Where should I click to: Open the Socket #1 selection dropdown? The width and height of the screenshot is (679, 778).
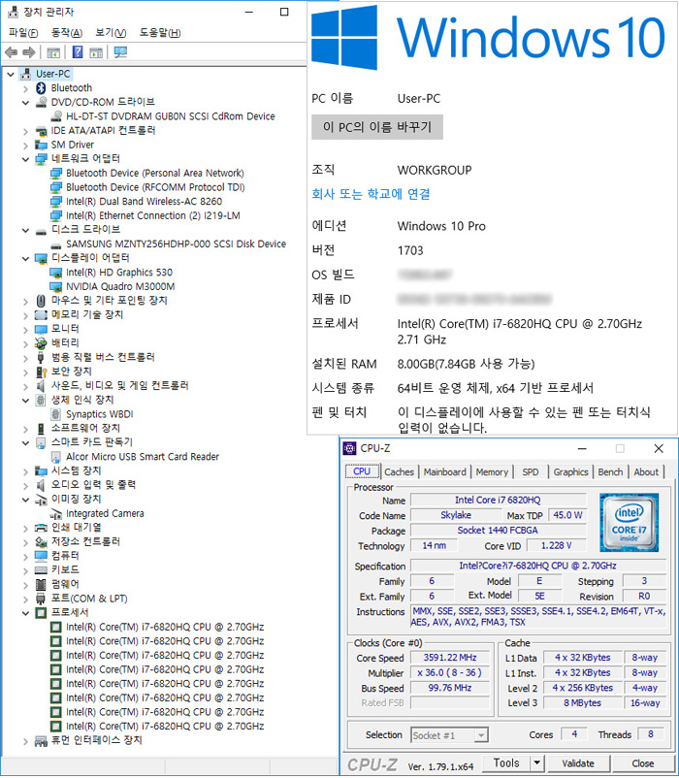click(480, 735)
